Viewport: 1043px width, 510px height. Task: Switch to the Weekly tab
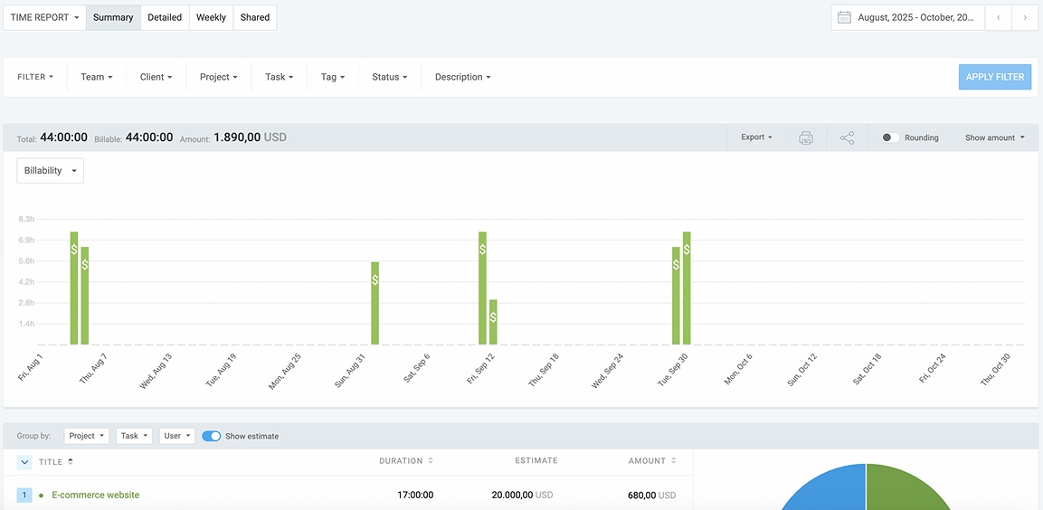211,17
